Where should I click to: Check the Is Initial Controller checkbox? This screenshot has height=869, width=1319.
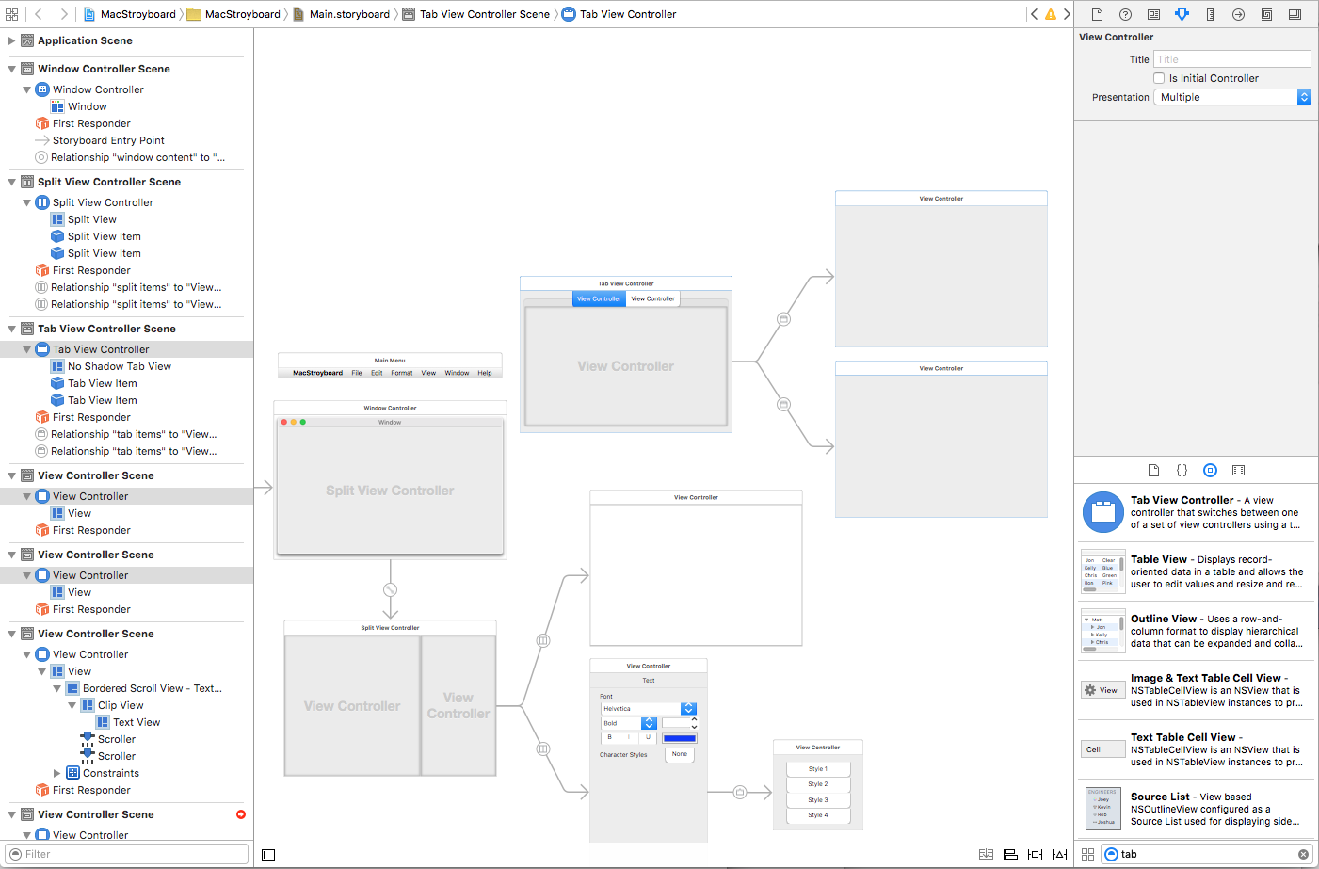point(1159,77)
